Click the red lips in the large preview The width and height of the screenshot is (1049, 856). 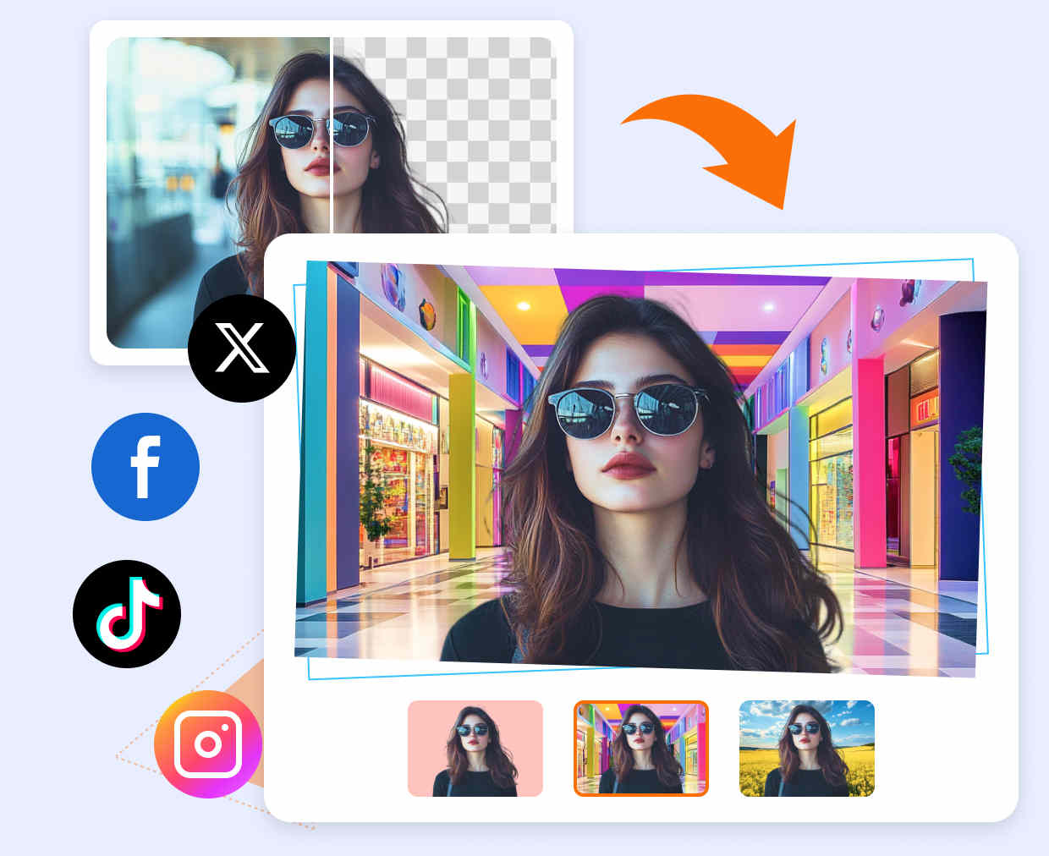(625, 464)
